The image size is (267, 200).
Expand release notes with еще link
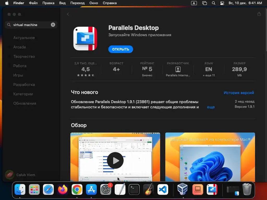click(x=211, y=107)
